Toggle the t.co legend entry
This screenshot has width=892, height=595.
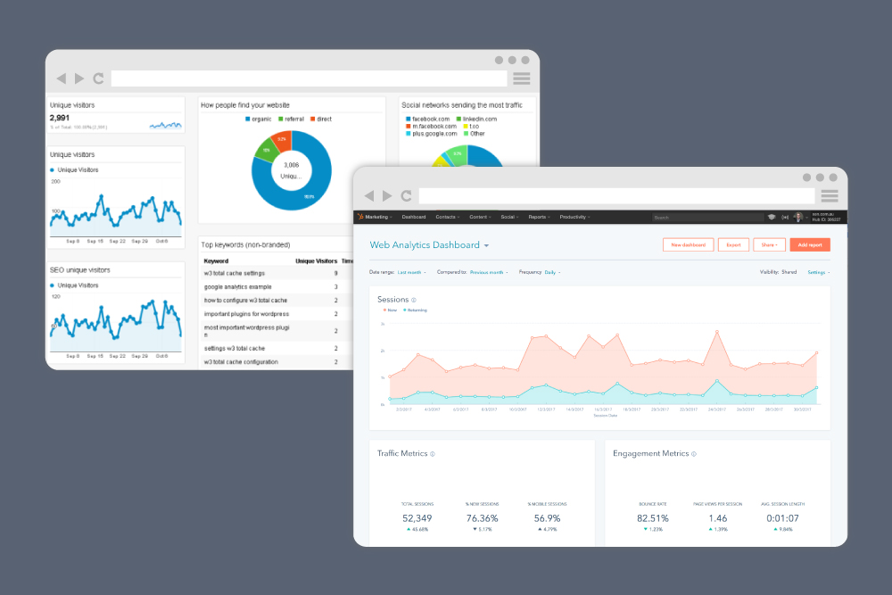click(x=472, y=127)
